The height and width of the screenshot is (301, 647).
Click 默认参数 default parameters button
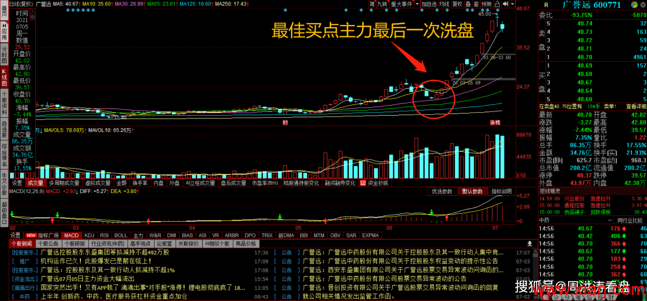tap(472, 191)
